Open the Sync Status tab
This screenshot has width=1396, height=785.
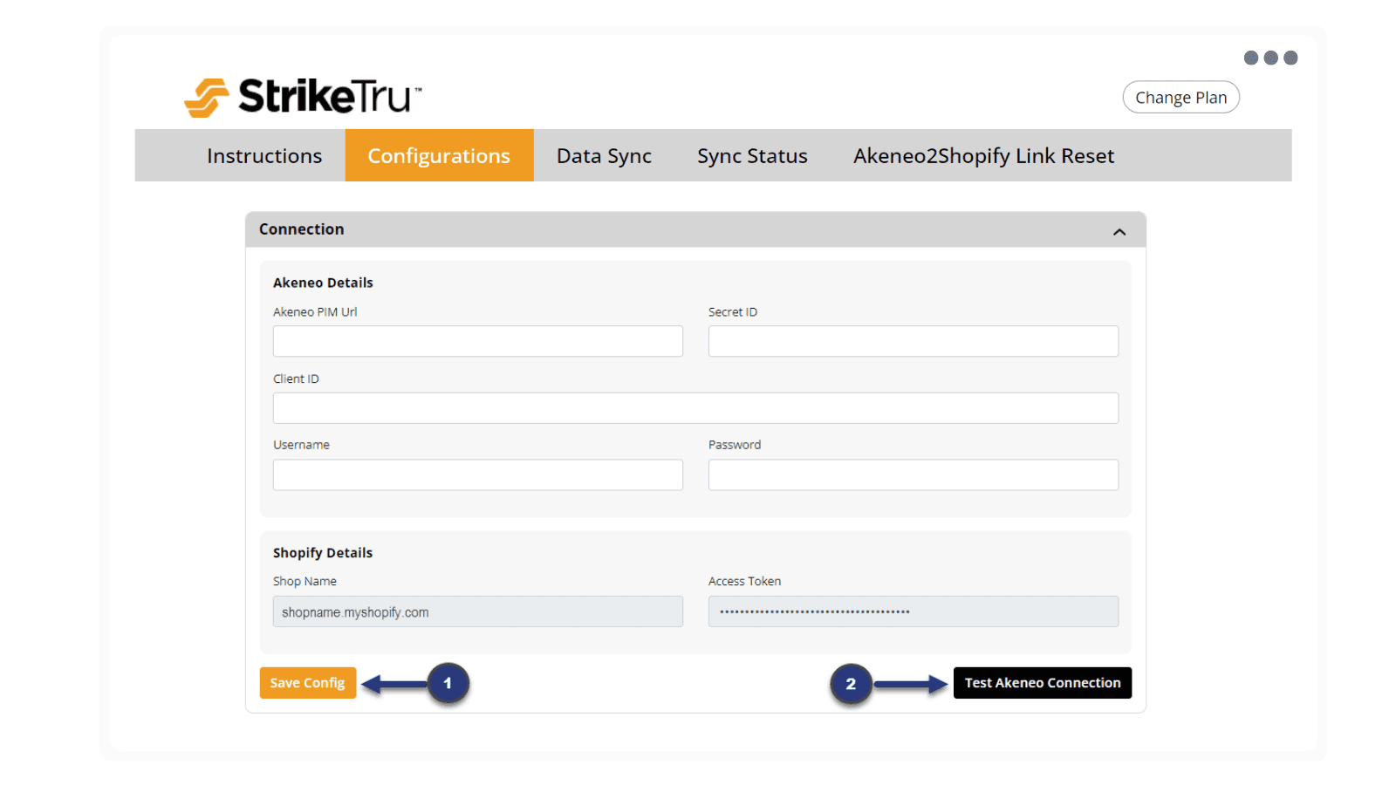[x=751, y=155]
